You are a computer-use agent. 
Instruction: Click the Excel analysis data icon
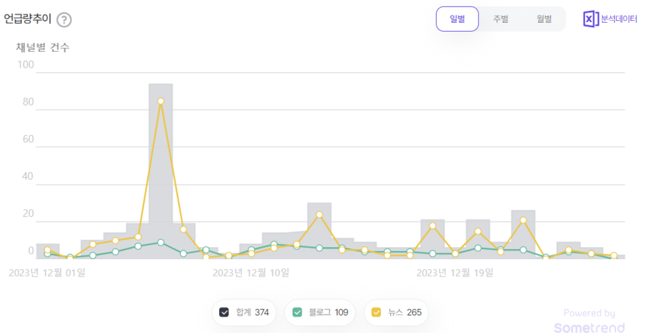click(590, 19)
